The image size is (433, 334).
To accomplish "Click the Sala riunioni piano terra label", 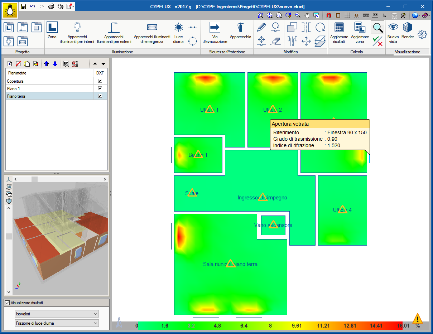I will [230, 264].
